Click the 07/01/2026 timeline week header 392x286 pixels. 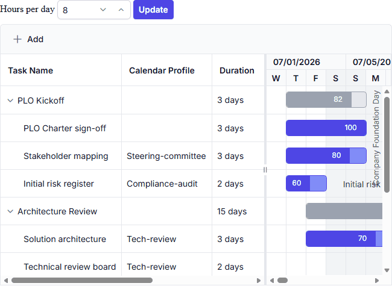[306, 62]
